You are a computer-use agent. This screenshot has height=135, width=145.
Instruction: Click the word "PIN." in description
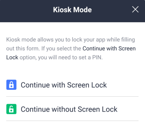click(x=97, y=57)
